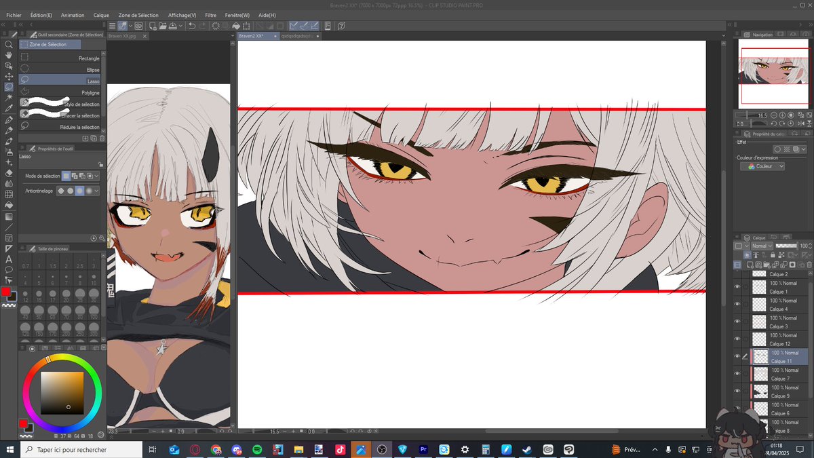Viewport: 814px width, 458px height.
Task: Select the Calque 12 layer
Action: [x=778, y=339]
